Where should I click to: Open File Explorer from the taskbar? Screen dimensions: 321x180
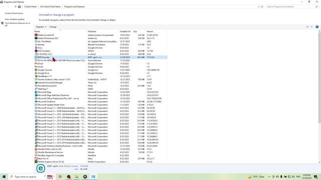click(77, 176)
